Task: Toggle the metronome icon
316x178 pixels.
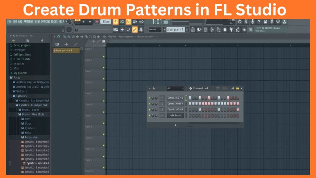Action: coord(115,22)
